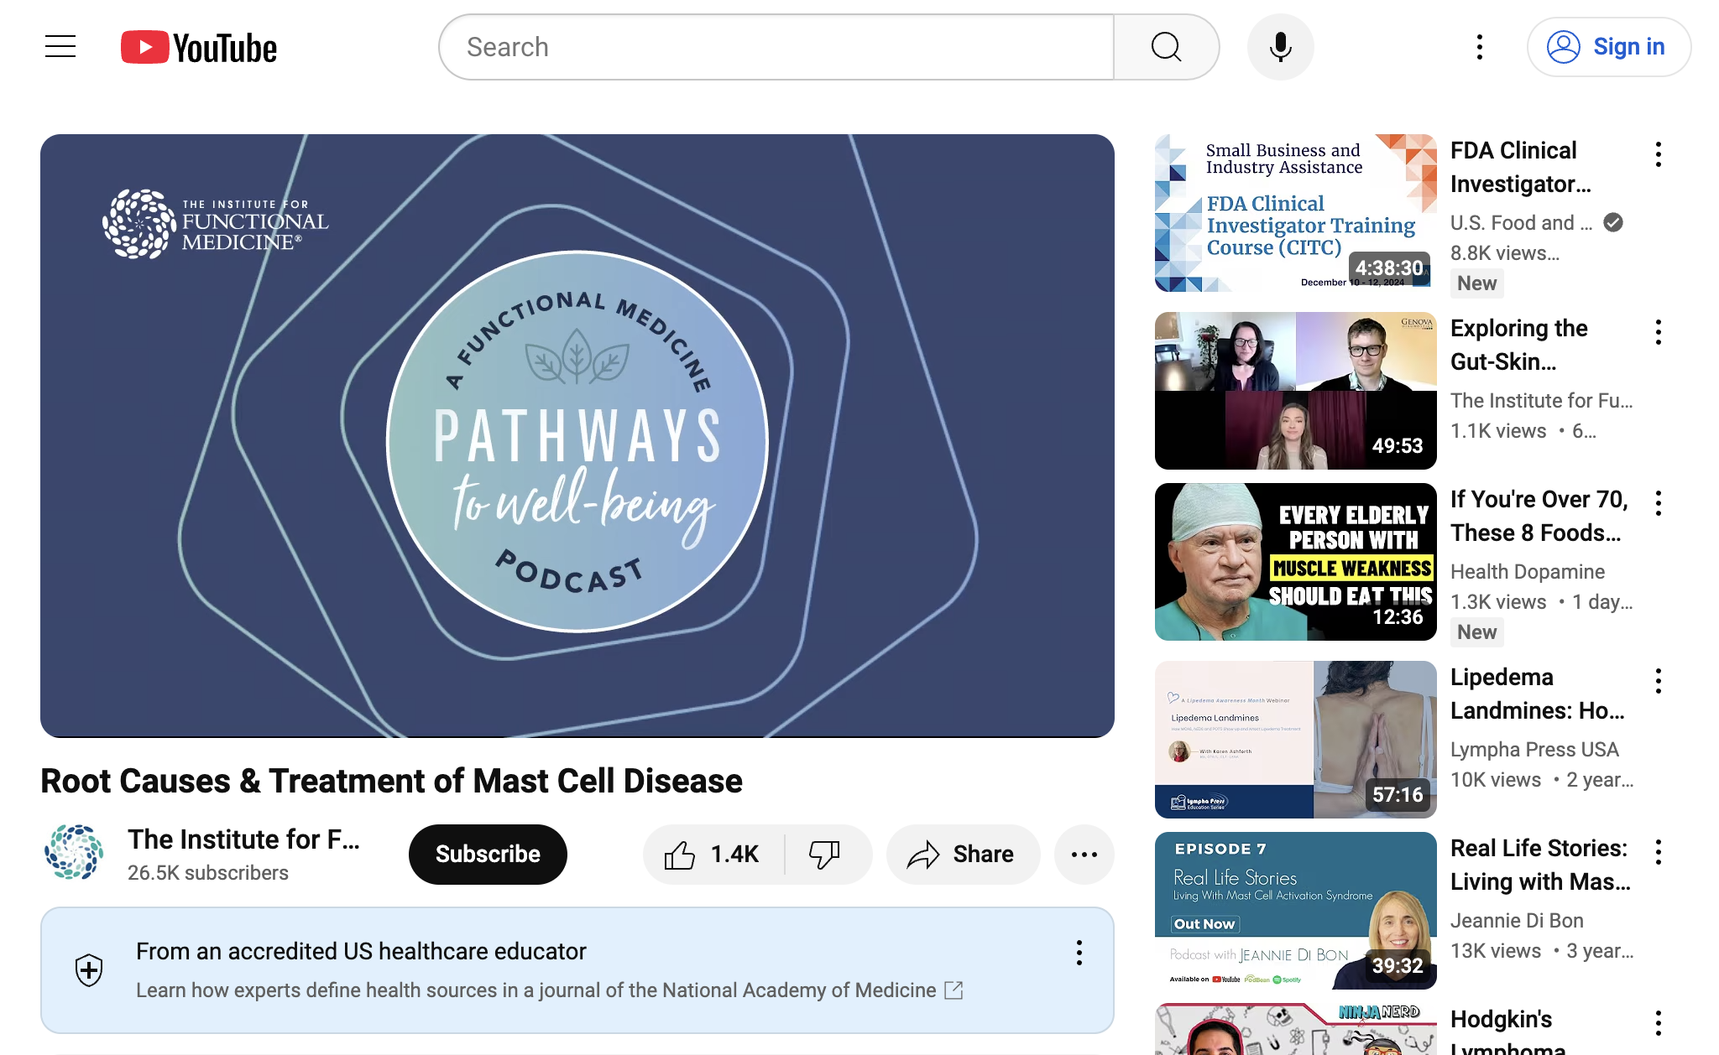Open options for FDA Clinical Investigator video
This screenshot has height=1055, width=1719.
coord(1658,154)
